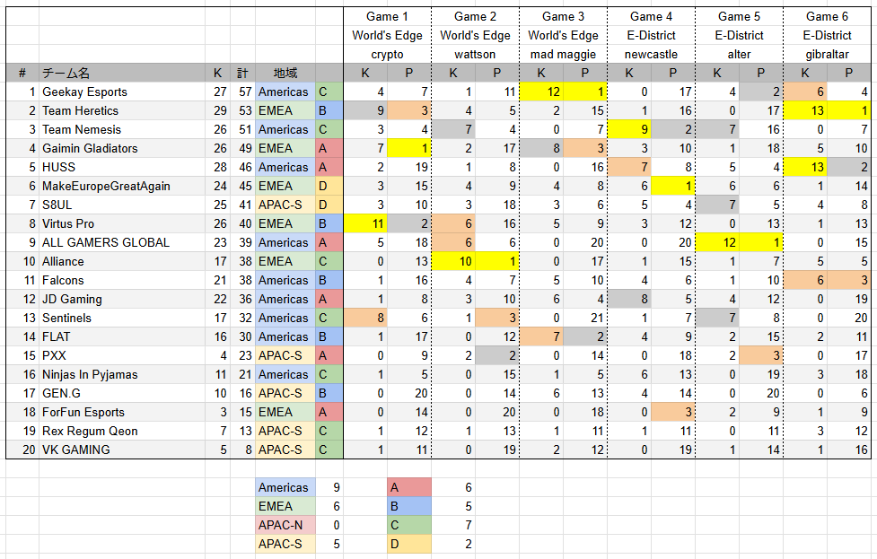
Task: Select the 'Game 1' header cell
Action: click(387, 17)
